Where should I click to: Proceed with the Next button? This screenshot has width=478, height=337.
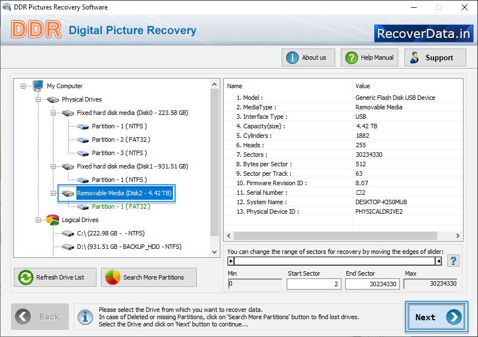437,317
